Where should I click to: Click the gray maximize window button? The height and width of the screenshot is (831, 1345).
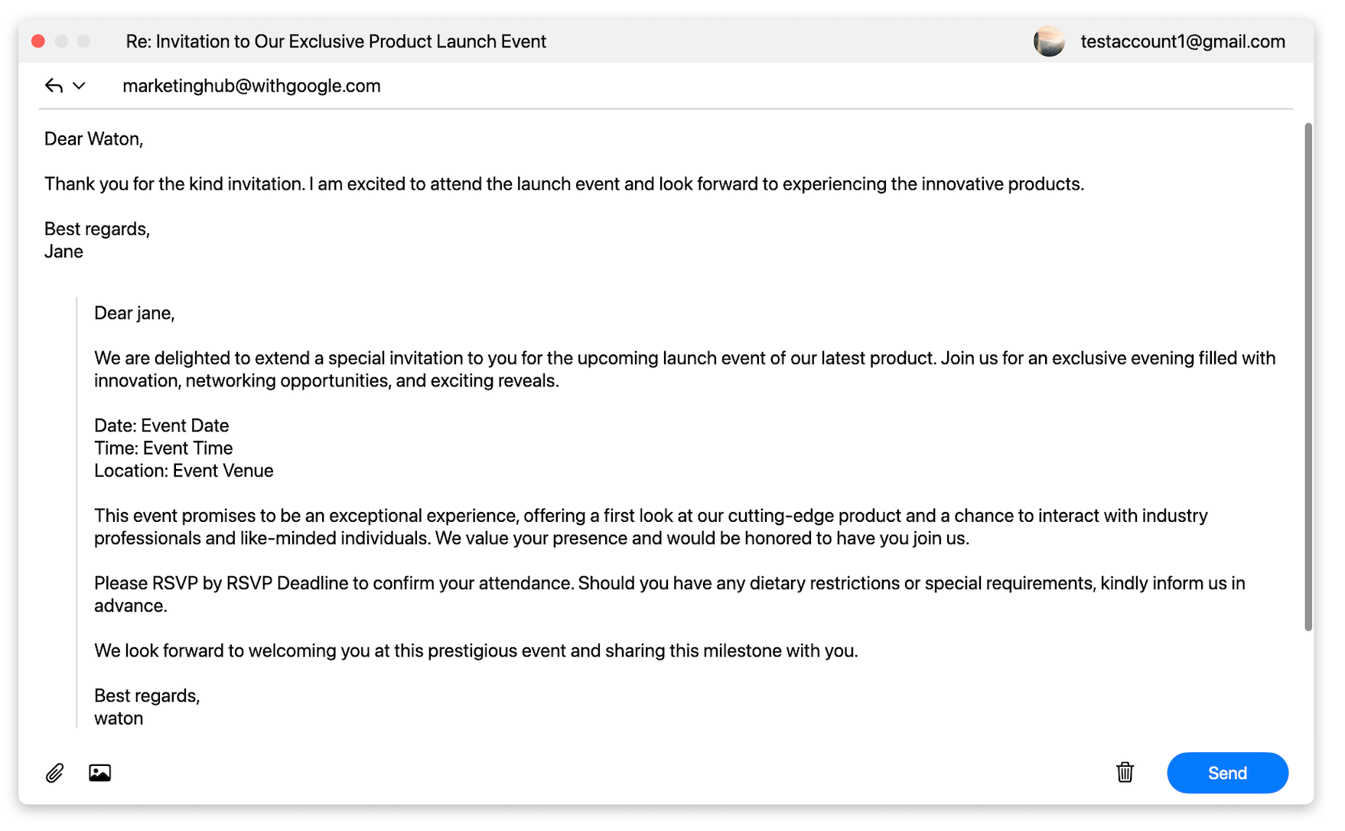(84, 41)
